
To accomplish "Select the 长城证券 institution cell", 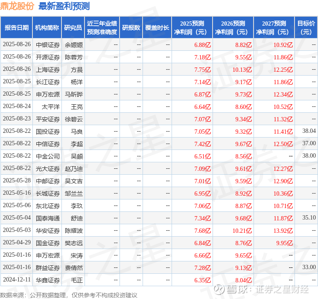I will pyautogui.click(x=48, y=193).
